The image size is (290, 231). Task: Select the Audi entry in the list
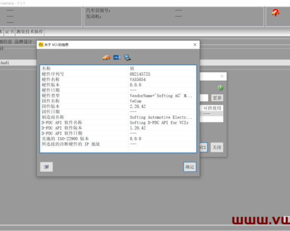(5, 63)
